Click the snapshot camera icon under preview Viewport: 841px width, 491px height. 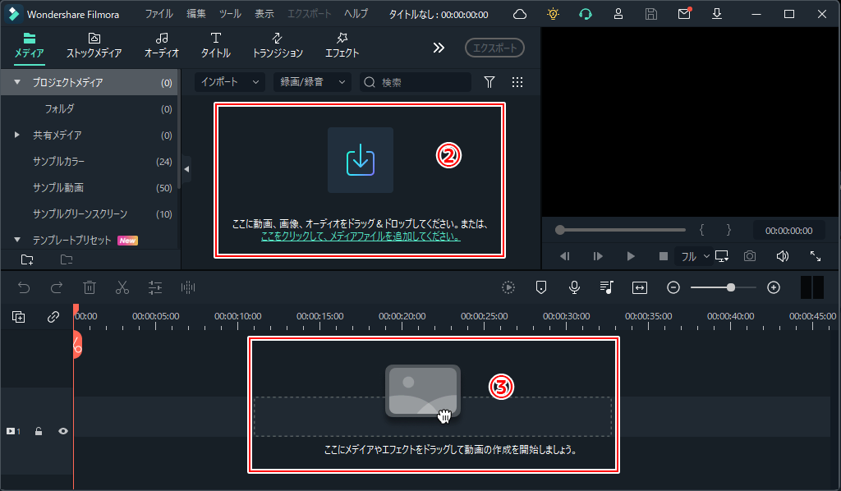pyautogui.click(x=750, y=256)
